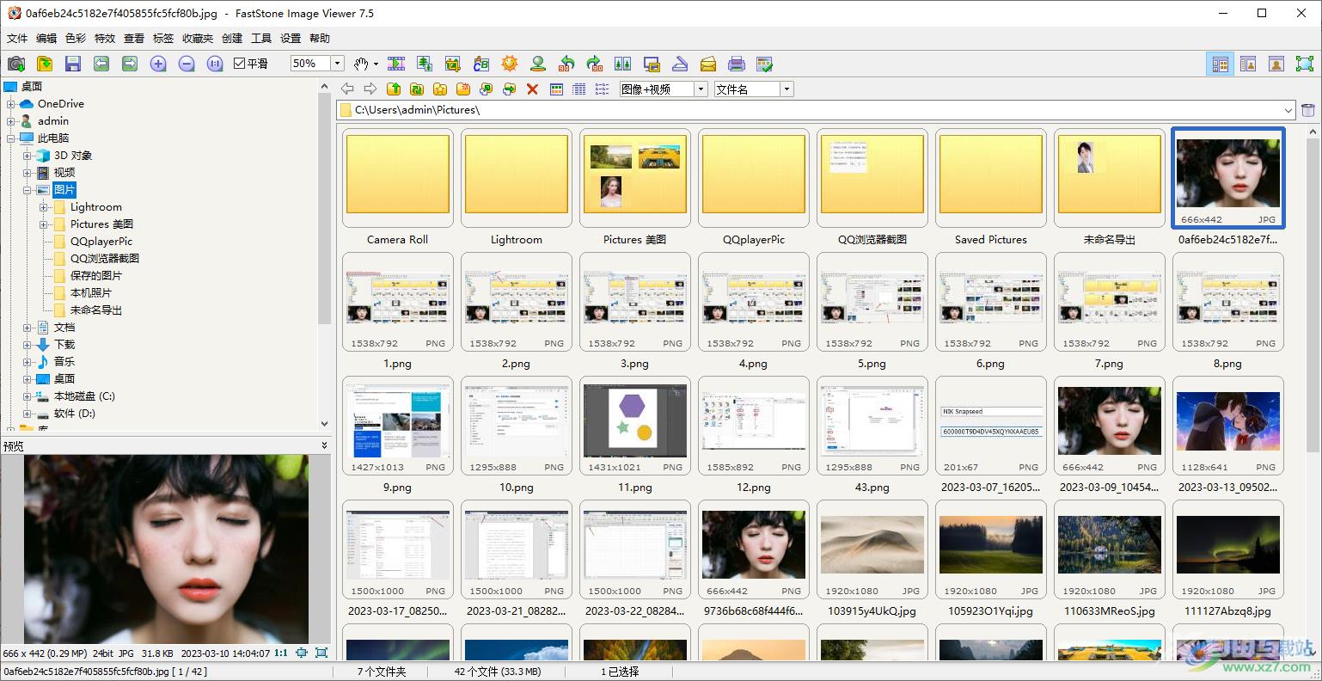1322x681 pixels.
Task: Click the C:\Users\admin\Pictures\ path field
Action: (817, 110)
